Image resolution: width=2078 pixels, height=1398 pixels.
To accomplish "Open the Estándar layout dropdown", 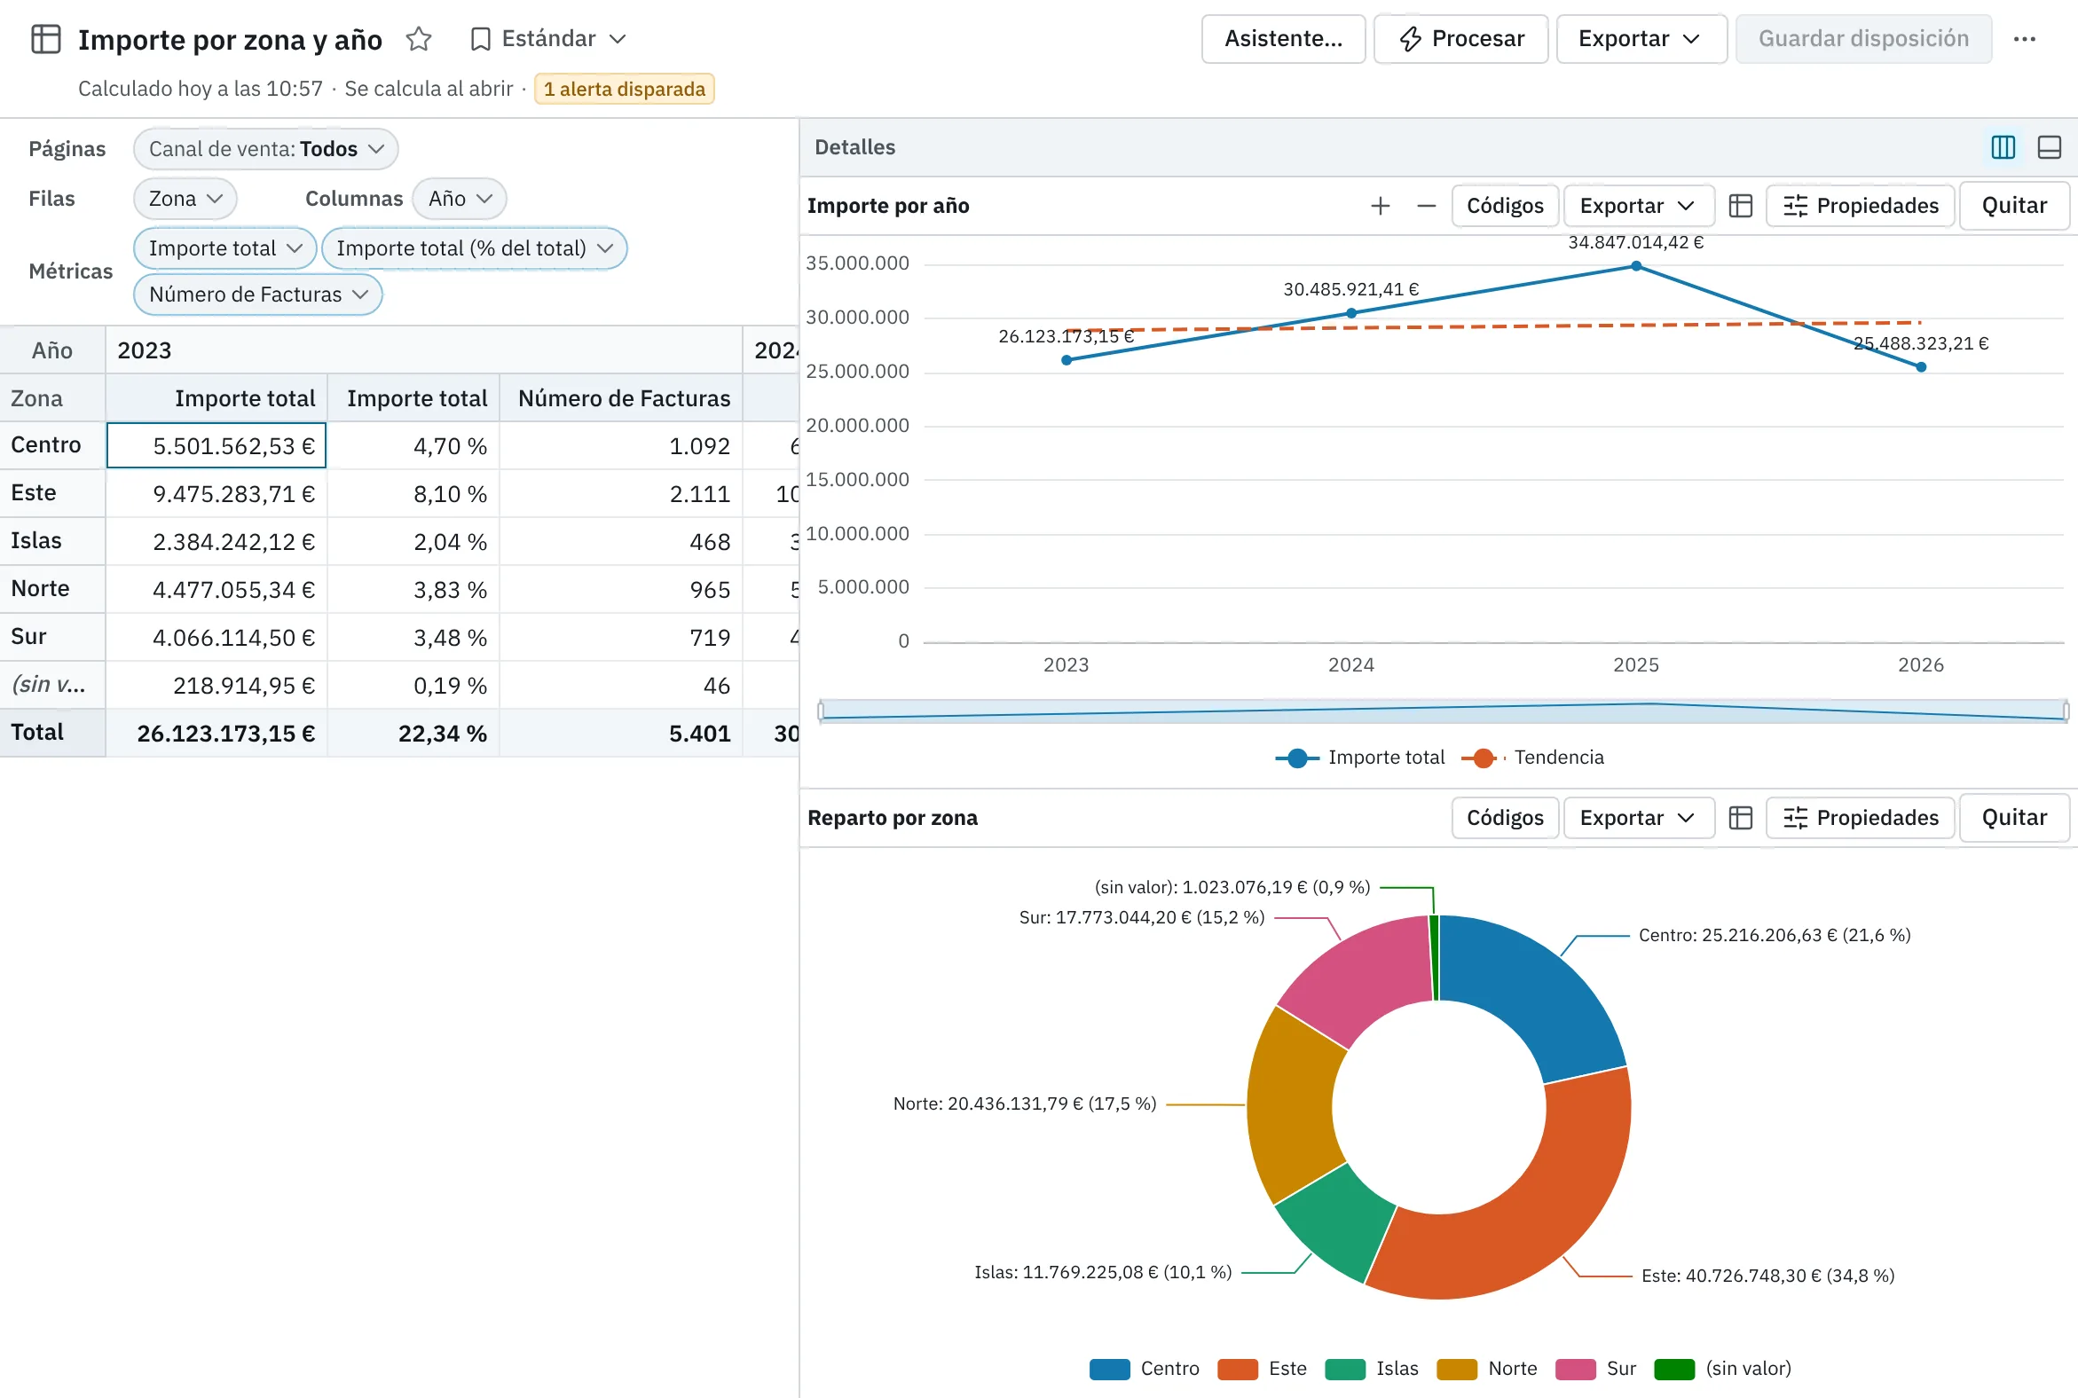I will (548, 39).
